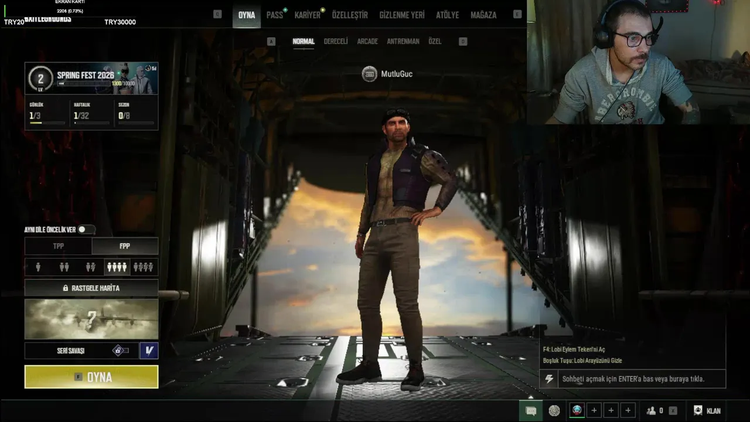Viewport: 750px width, 422px height.
Task: Toggle Aynı Dile Öncelik Ver switch
Action: point(86,230)
